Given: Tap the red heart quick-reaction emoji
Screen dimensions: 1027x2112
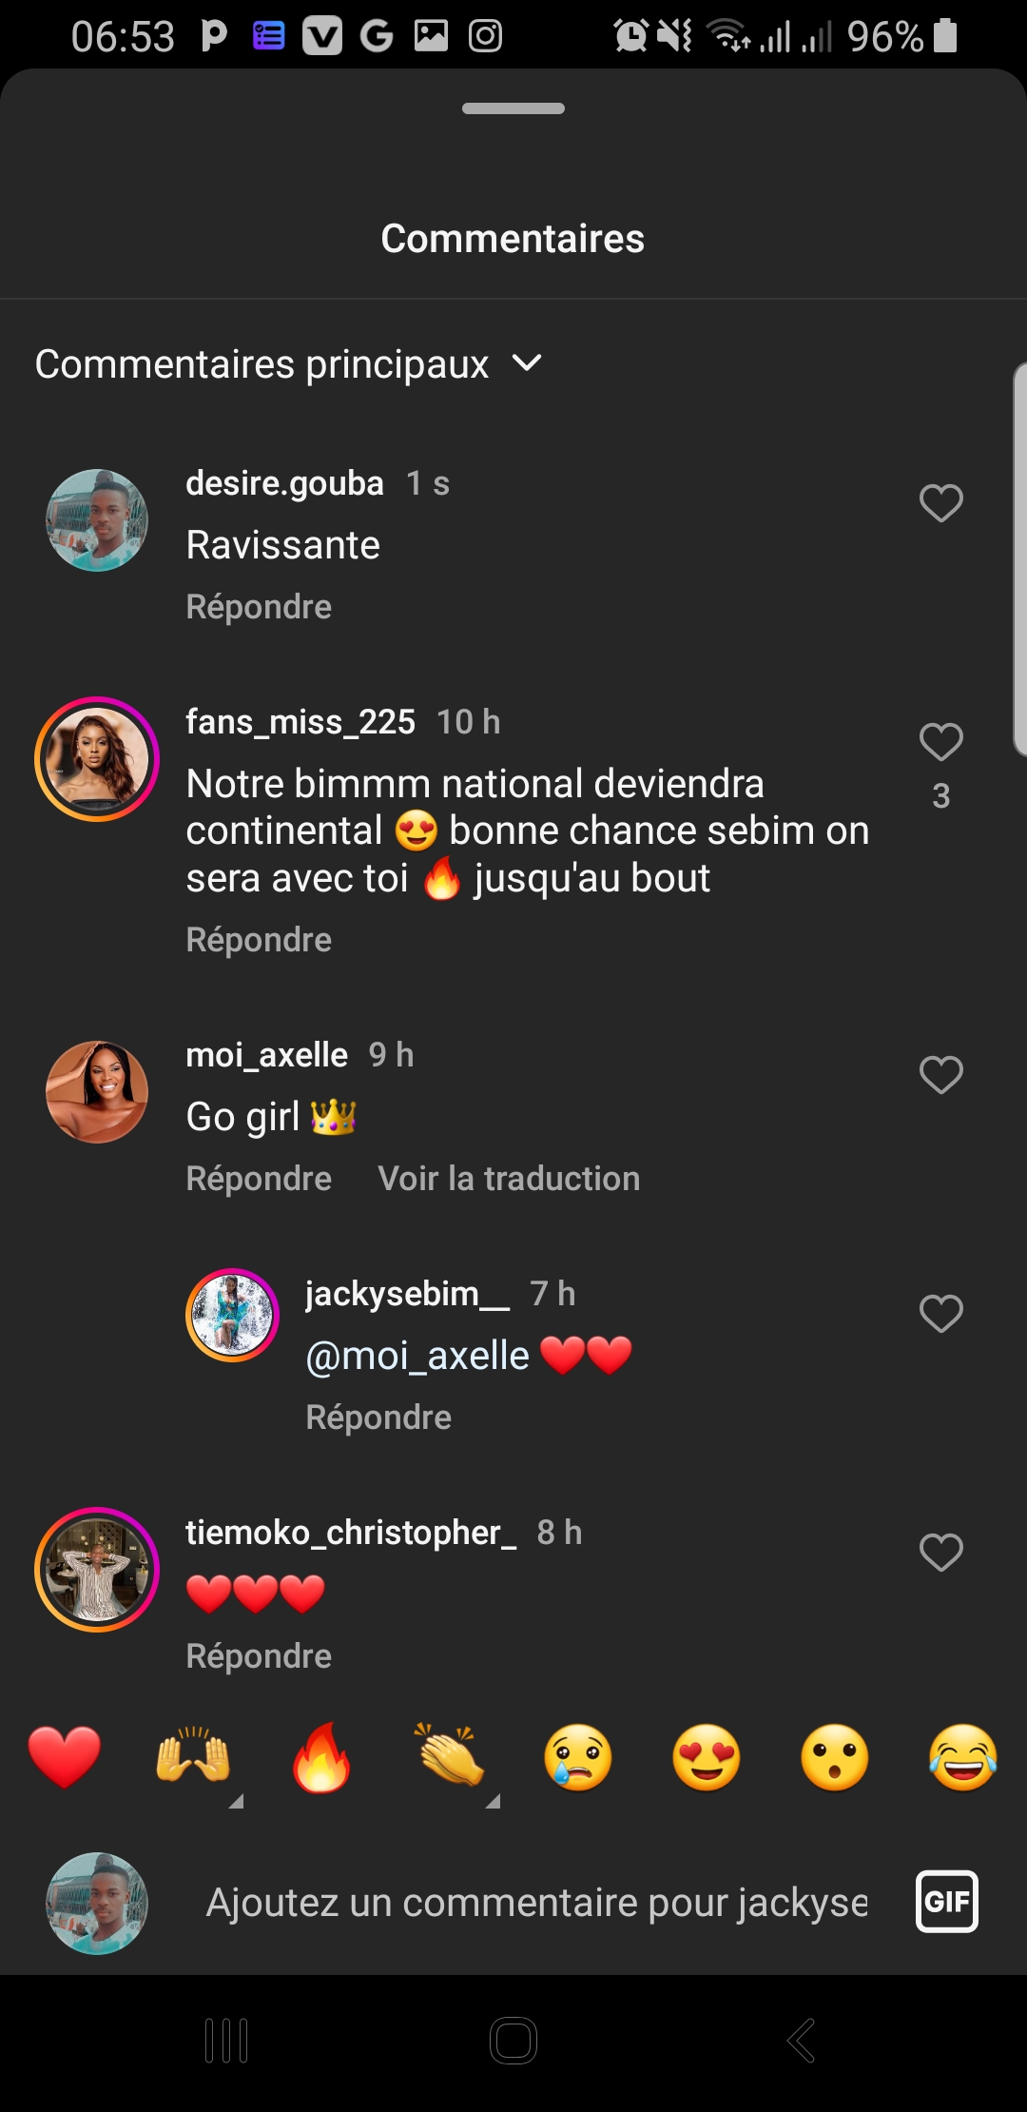Looking at the screenshot, I should tap(65, 1756).
